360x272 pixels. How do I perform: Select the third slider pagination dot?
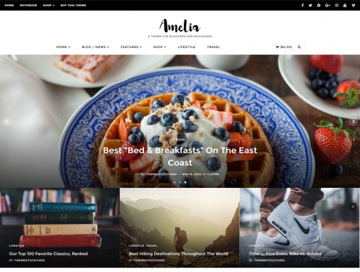point(186,182)
